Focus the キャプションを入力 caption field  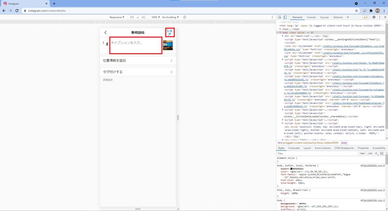tap(136, 46)
